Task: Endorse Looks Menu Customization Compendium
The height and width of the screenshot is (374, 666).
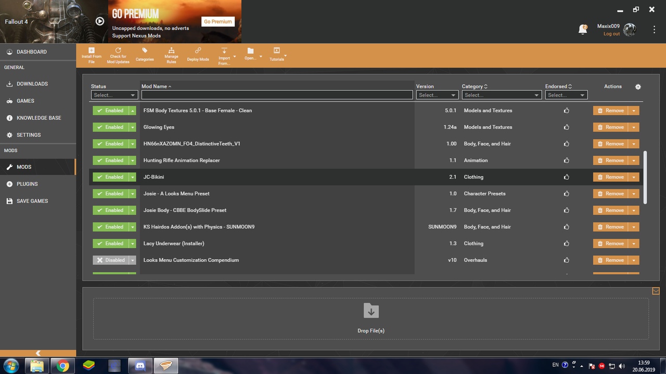Action: 567,260
